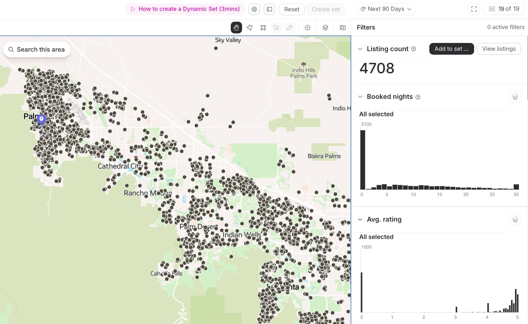Click All selected under Booked nights
The image size is (528, 324).
pos(376,114)
